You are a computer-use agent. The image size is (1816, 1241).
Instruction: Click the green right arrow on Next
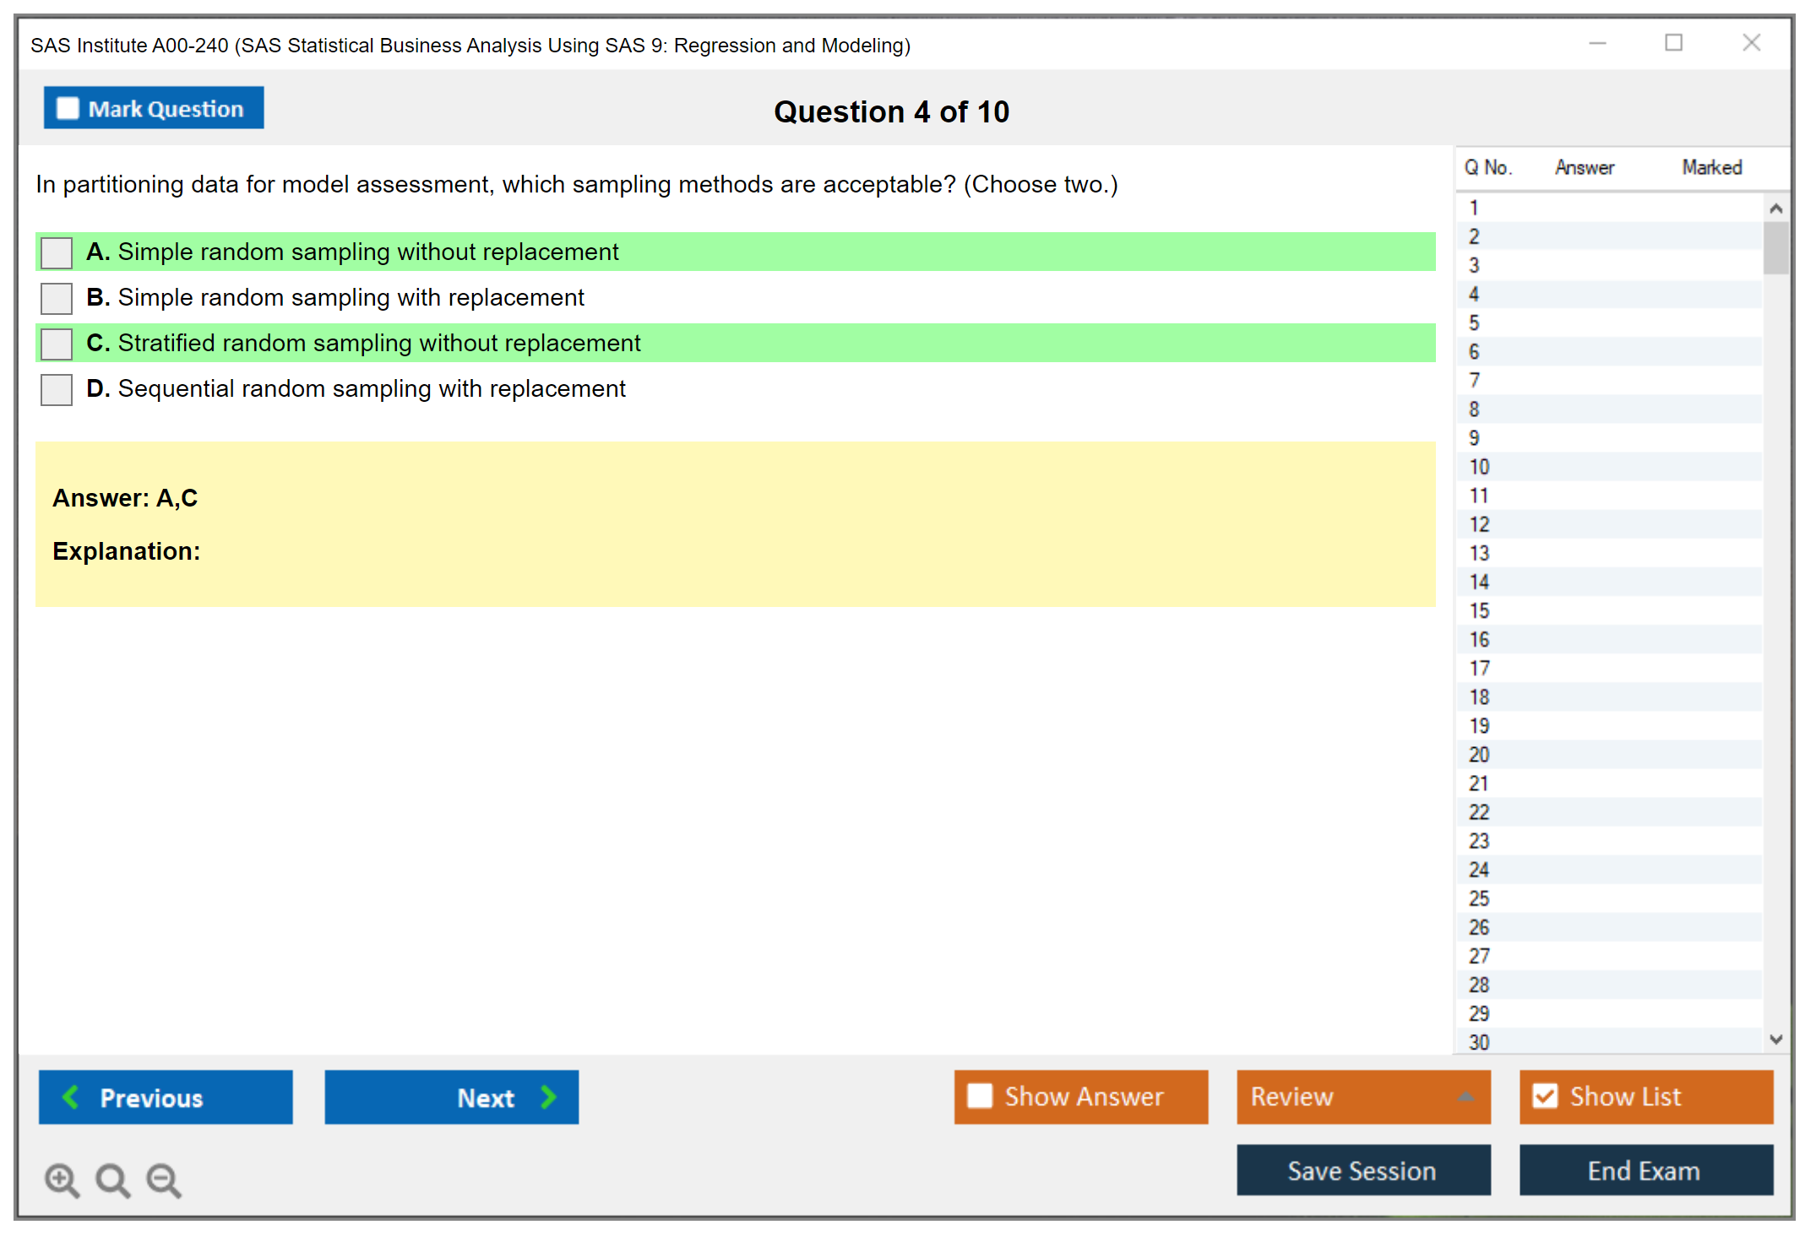click(548, 1097)
